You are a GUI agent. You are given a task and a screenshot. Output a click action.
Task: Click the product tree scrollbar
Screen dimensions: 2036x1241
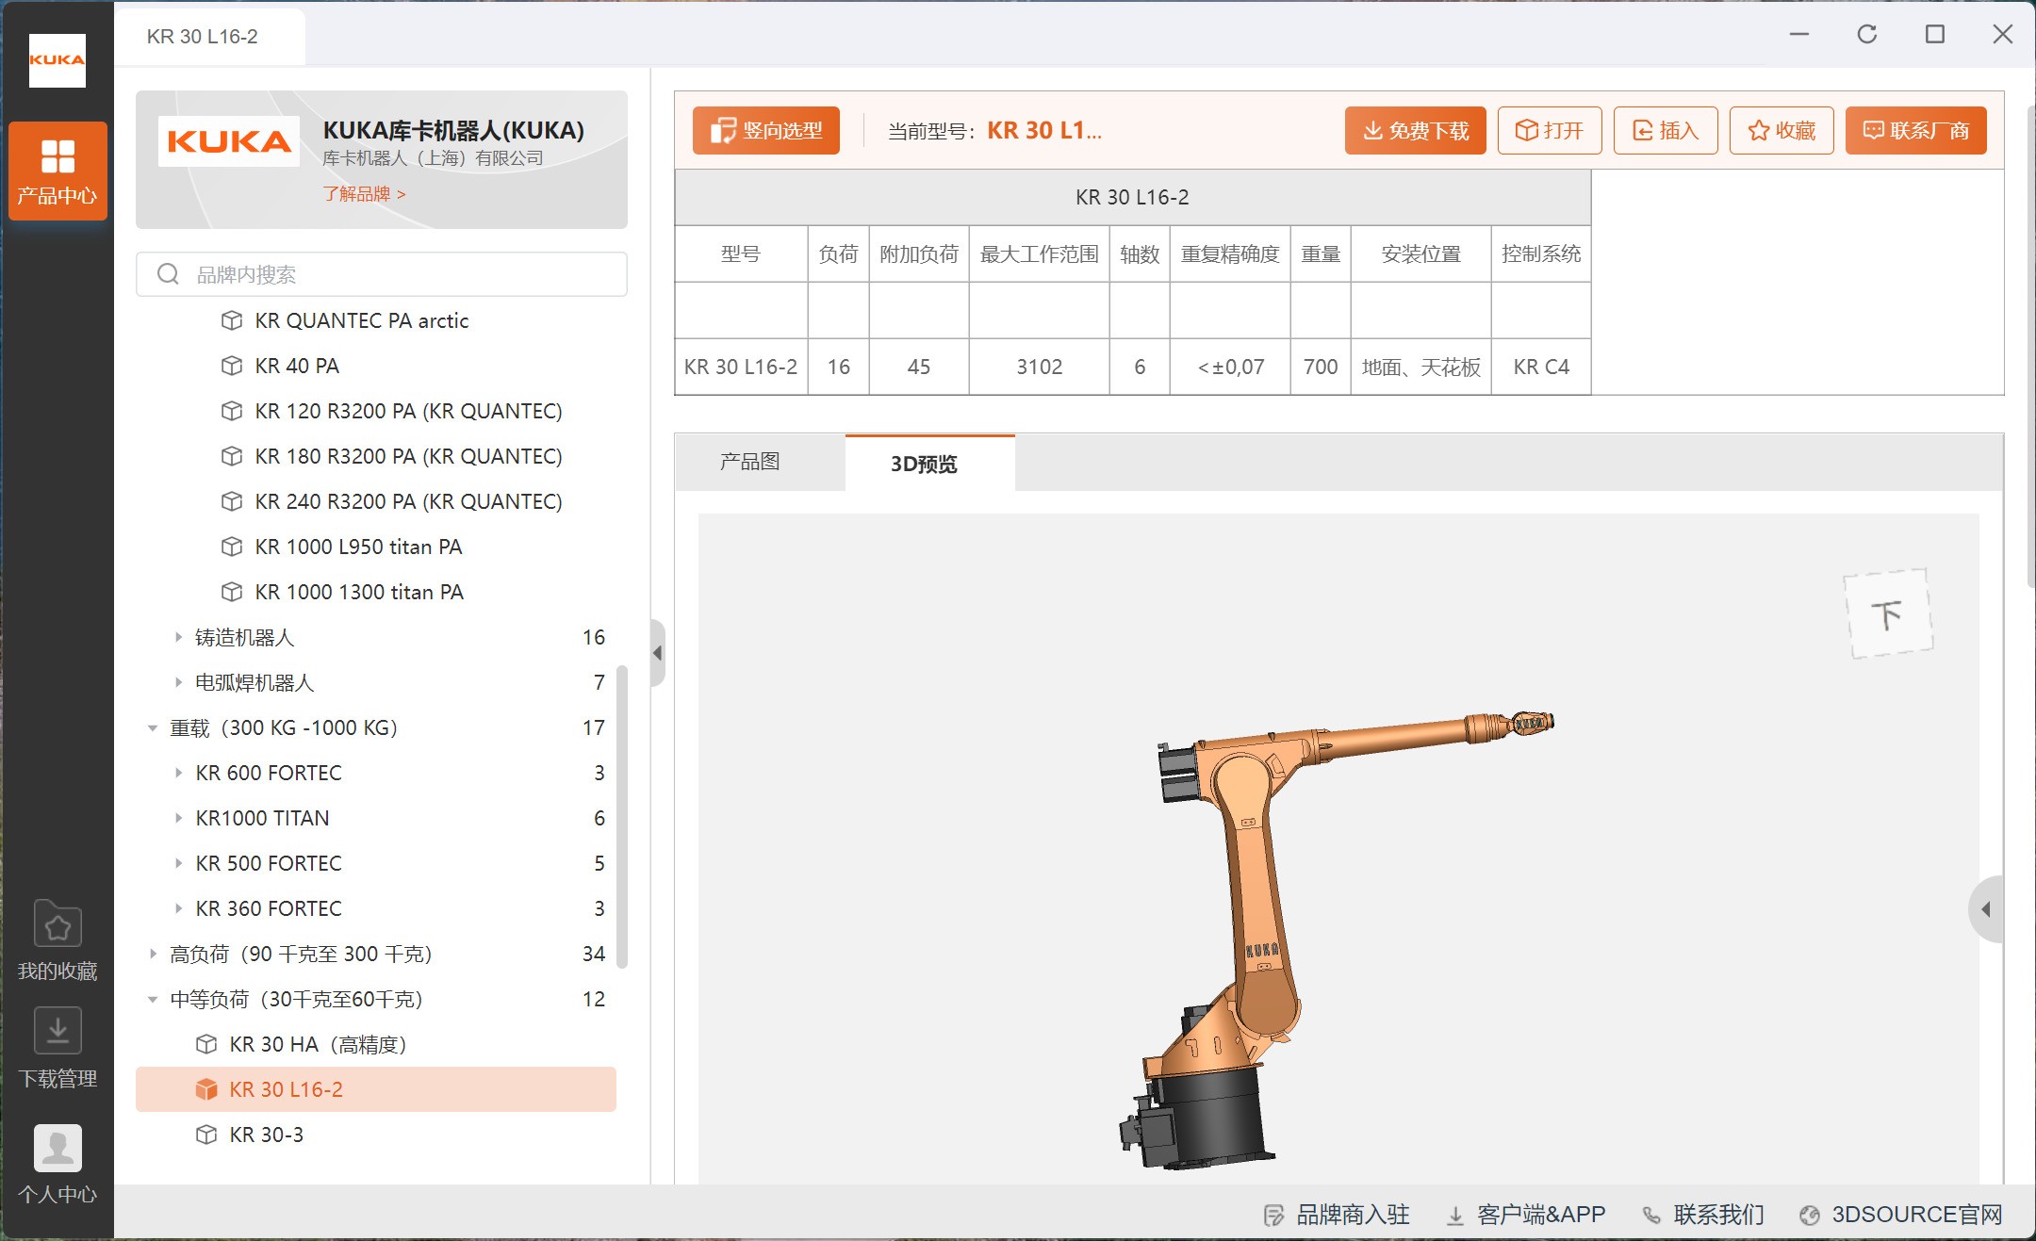pyautogui.click(x=622, y=816)
